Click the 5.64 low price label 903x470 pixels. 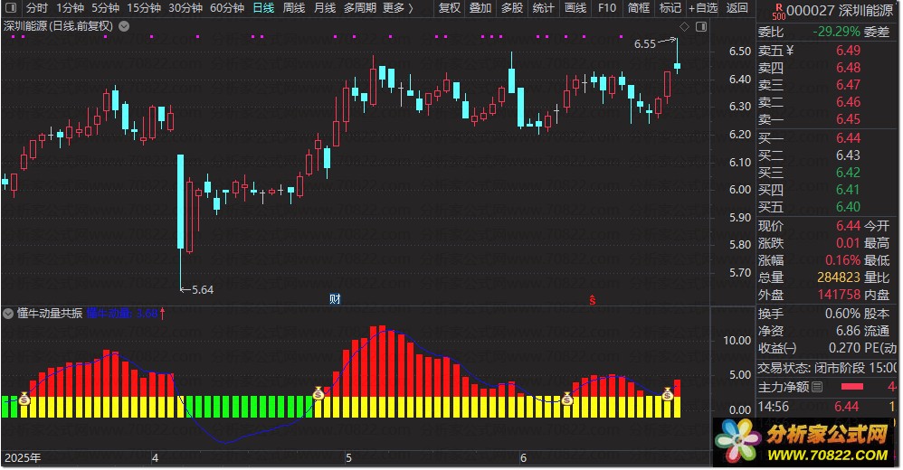(x=202, y=290)
